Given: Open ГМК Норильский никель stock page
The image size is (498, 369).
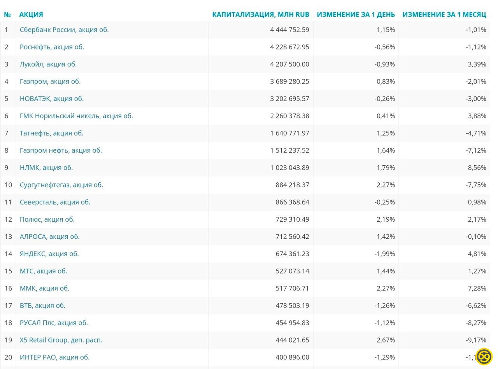Looking at the screenshot, I should point(76,116).
